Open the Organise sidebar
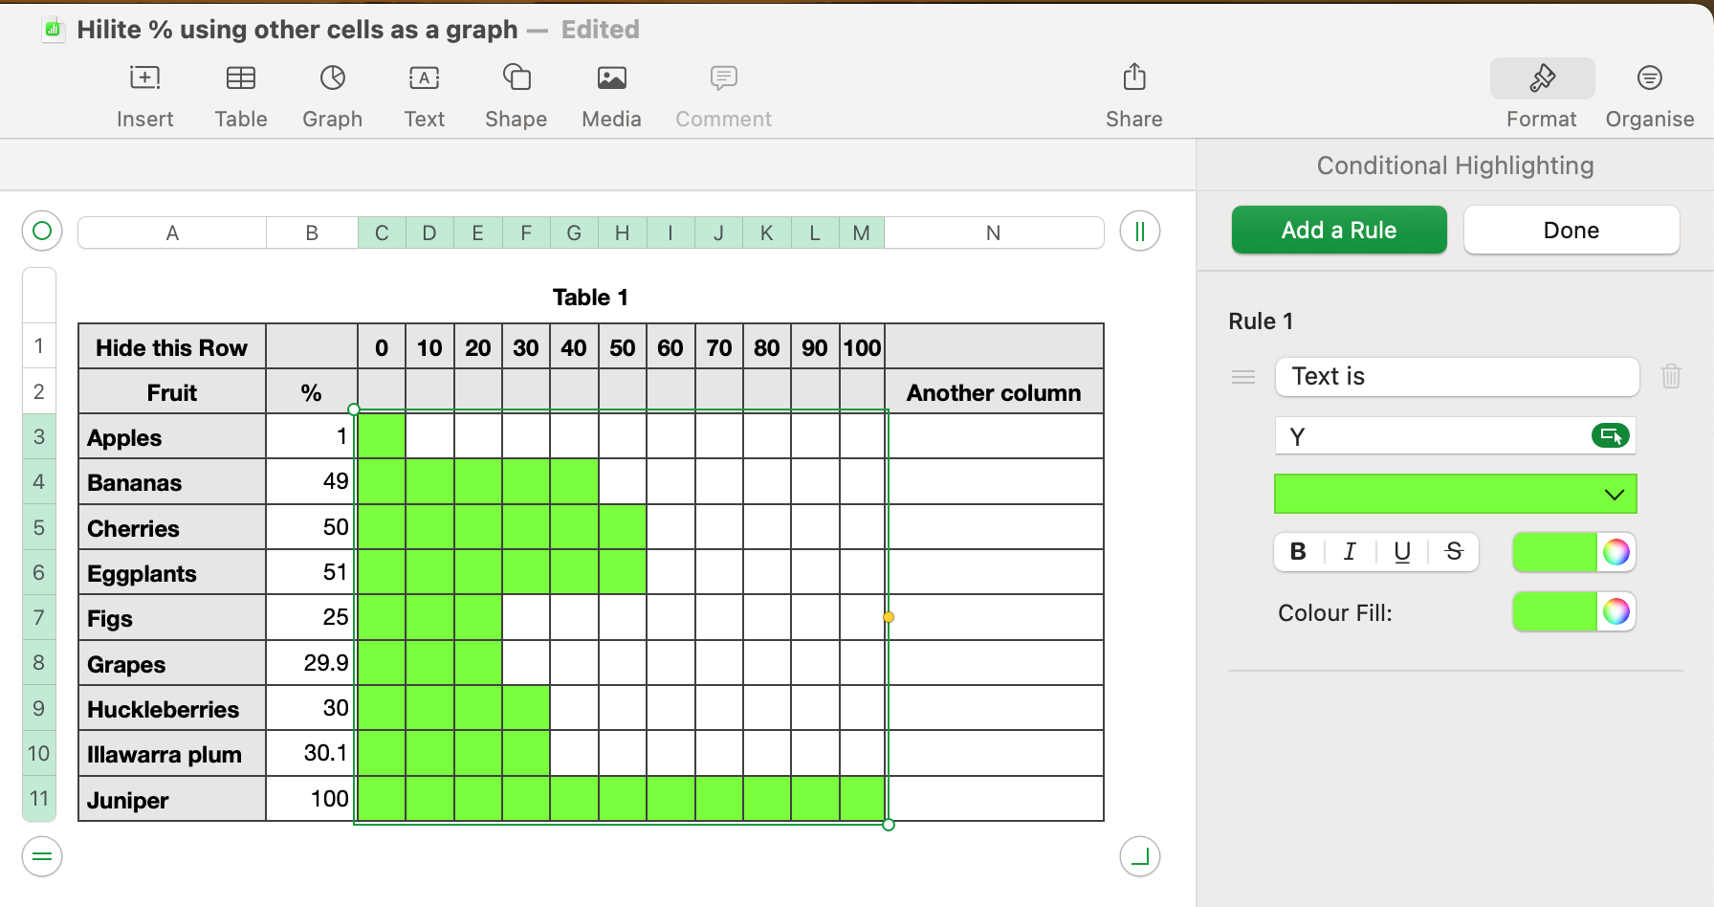Image resolution: width=1714 pixels, height=907 pixels. click(x=1649, y=78)
